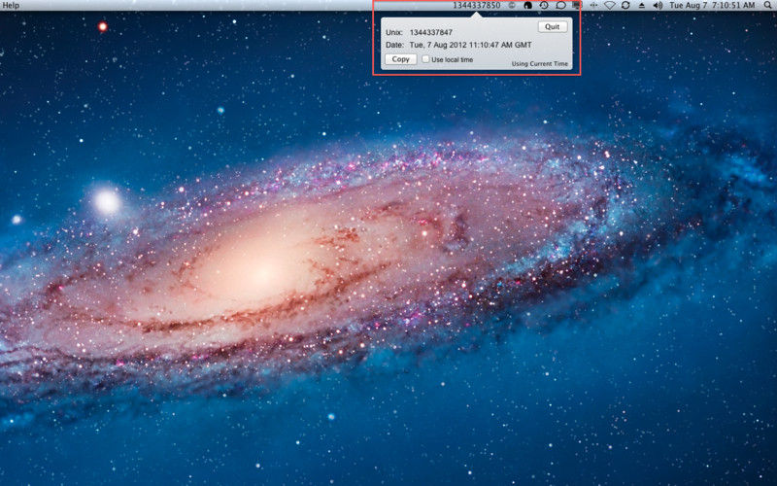Copy the timestamp using the Copy button
This screenshot has width=777, height=486.
(400, 59)
